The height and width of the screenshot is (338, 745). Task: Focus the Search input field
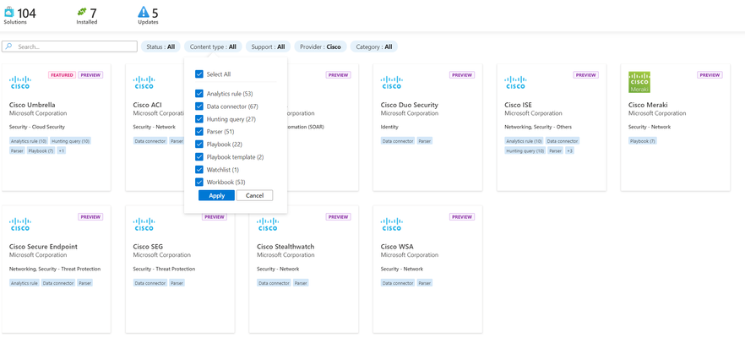click(70, 46)
